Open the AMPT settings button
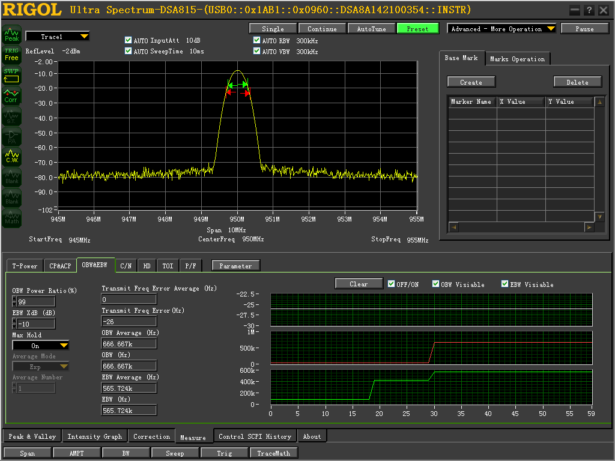This screenshot has width=615, height=461. (76, 453)
